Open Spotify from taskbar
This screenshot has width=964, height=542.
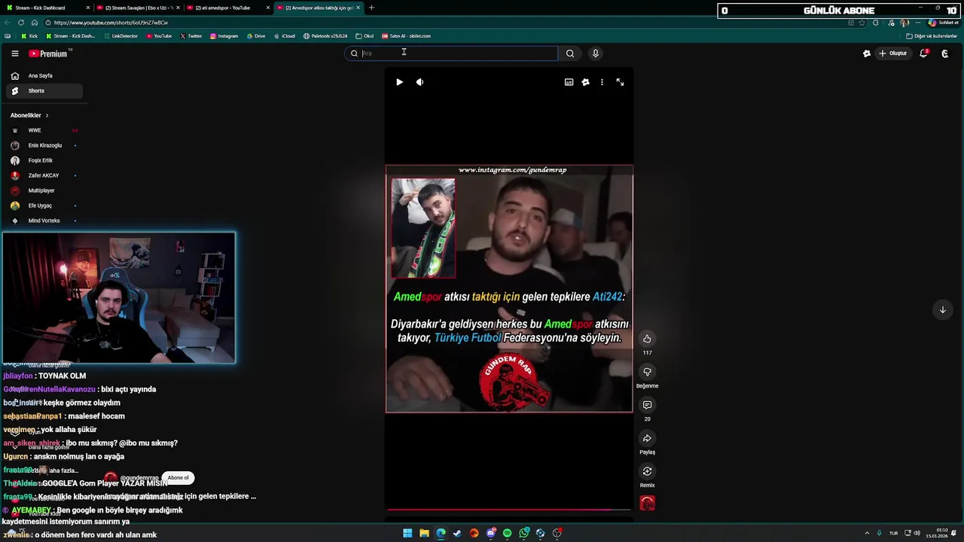pos(507,533)
